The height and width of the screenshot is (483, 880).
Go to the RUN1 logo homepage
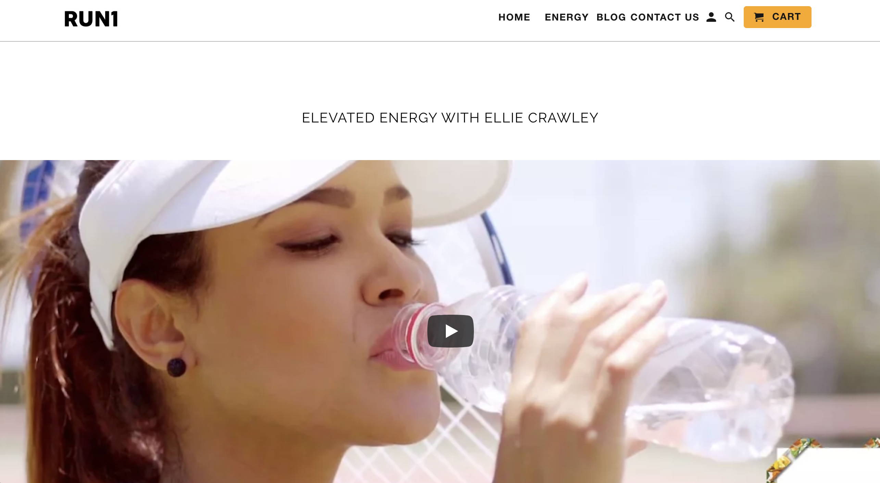coord(91,19)
